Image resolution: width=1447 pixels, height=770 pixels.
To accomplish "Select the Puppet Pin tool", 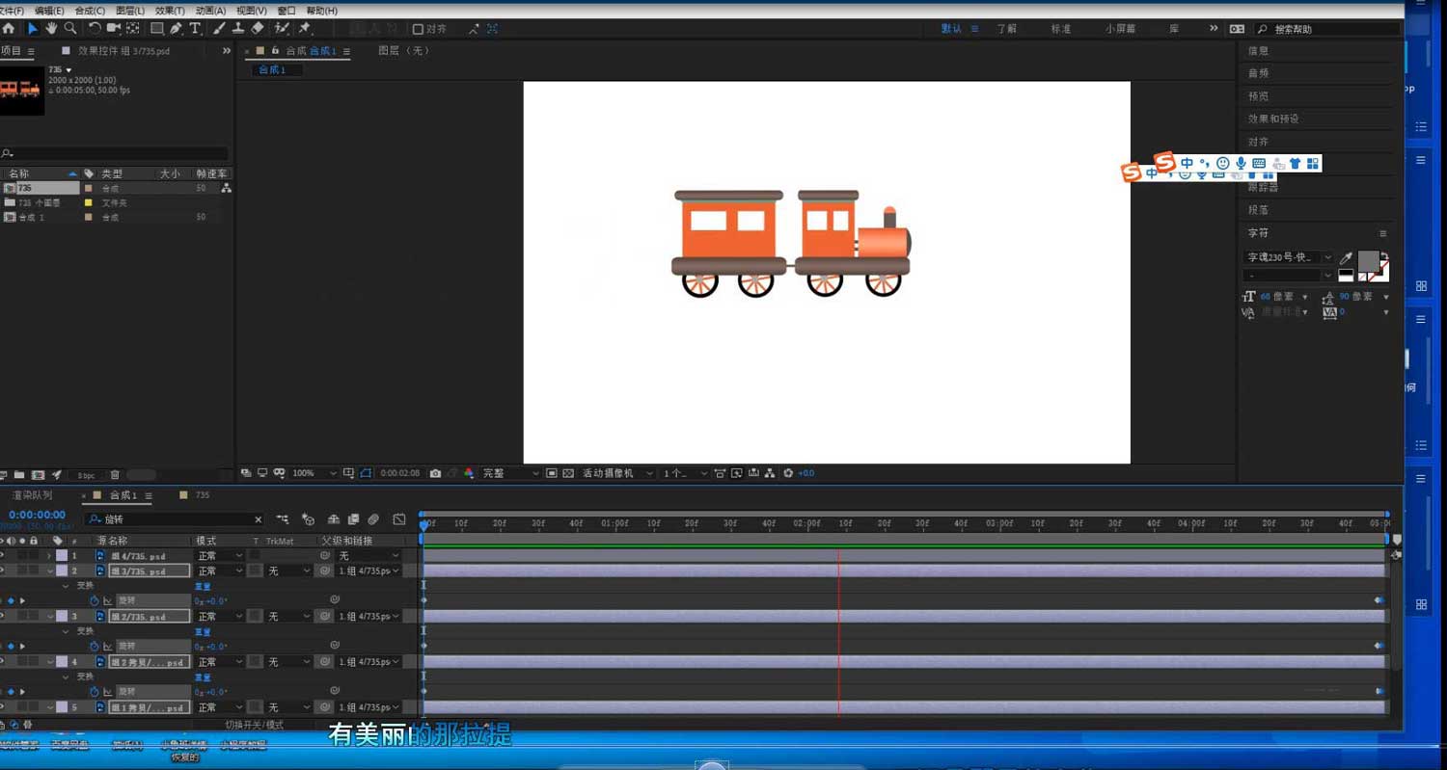I will coord(305,29).
